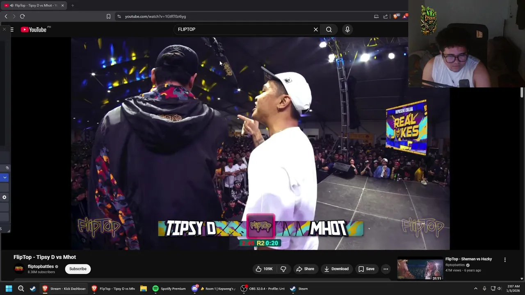Focus the YouTube search box
This screenshot has width=525, height=295.
[x=244, y=29]
